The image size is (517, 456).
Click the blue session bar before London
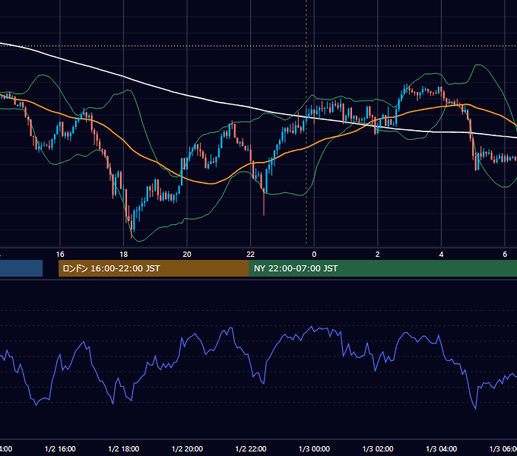tap(21, 268)
